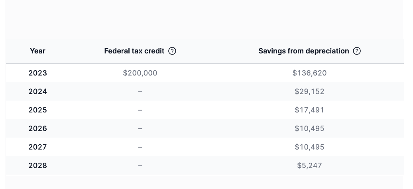Click the Year column header
Screen dimensions: 413x189
(37, 51)
